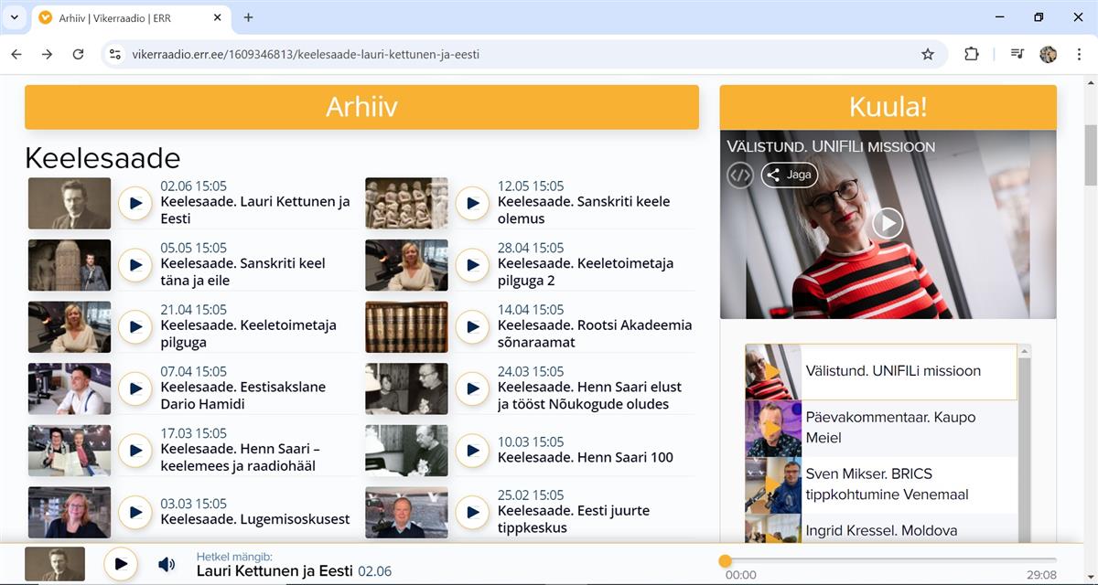The image size is (1098, 585).
Task: Expand the tab search dropdown
Action: [15, 17]
